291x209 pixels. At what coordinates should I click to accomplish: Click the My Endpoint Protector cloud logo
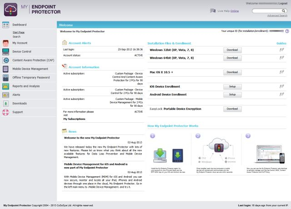tap(11, 10)
